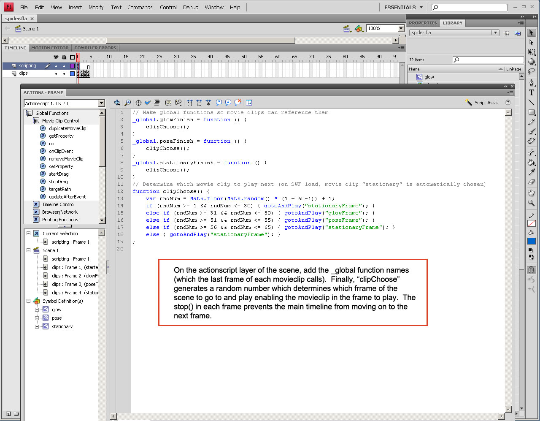Select the Eraser tool
The image size is (540, 421).
coord(531,182)
